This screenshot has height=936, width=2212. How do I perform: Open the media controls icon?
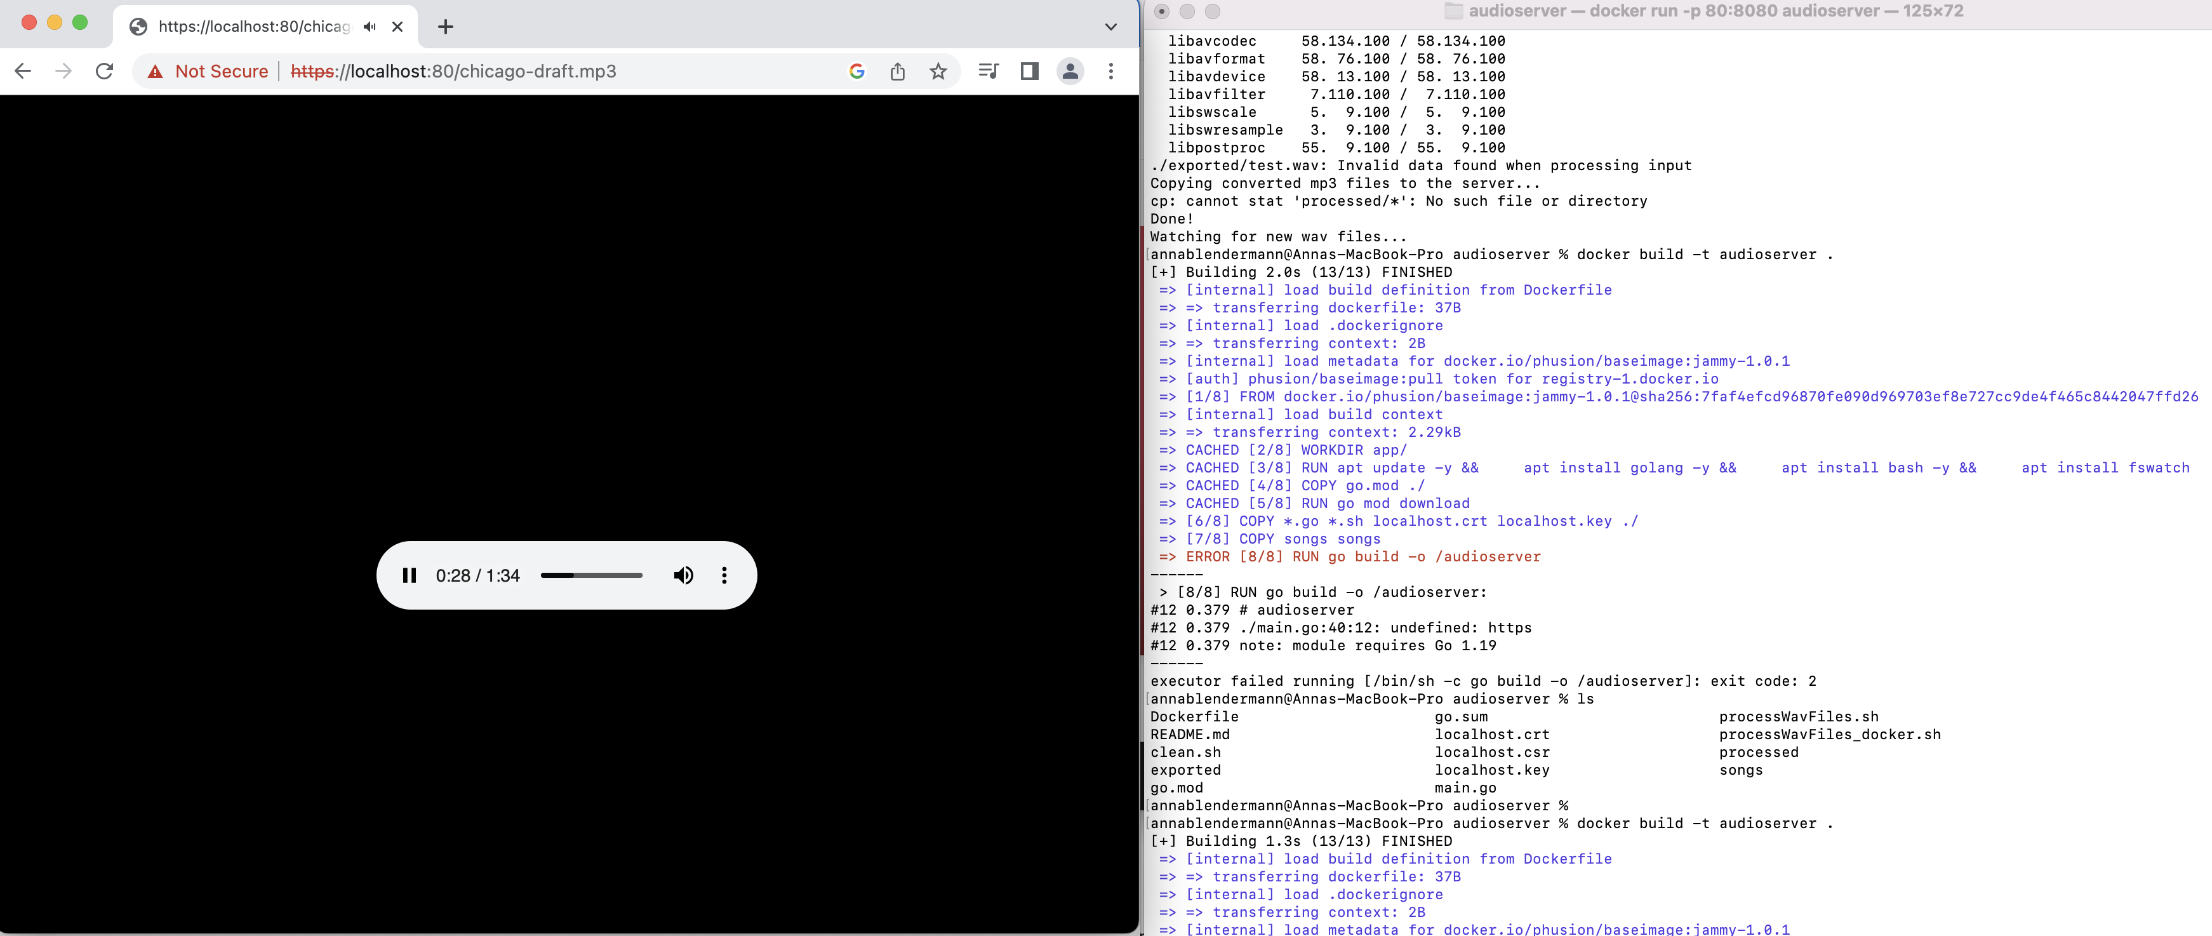[989, 71]
